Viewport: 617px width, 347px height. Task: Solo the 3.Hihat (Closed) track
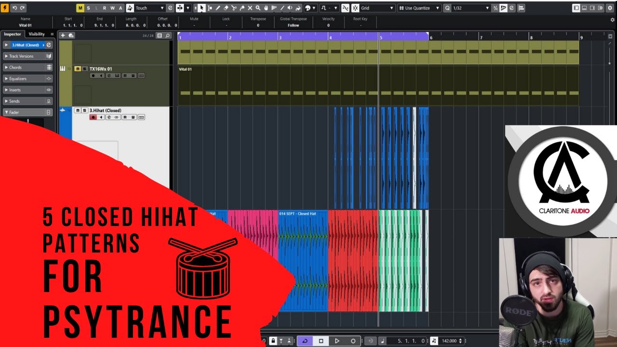84,110
